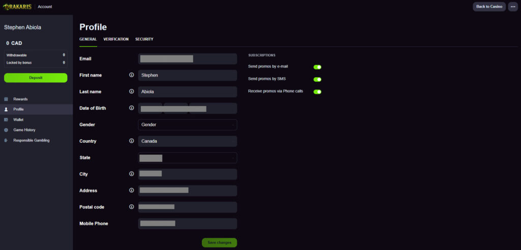
Task: Click the 0 CAD balance text
Action: click(14, 43)
